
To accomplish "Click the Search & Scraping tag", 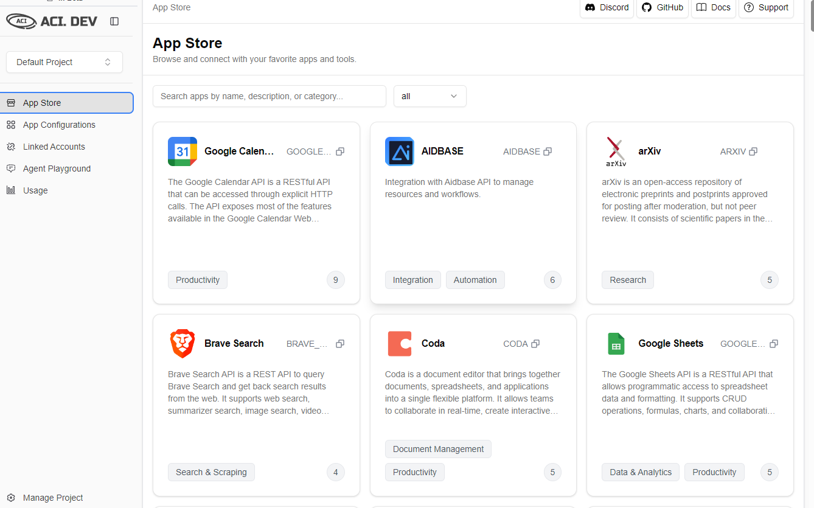I will click(x=211, y=472).
